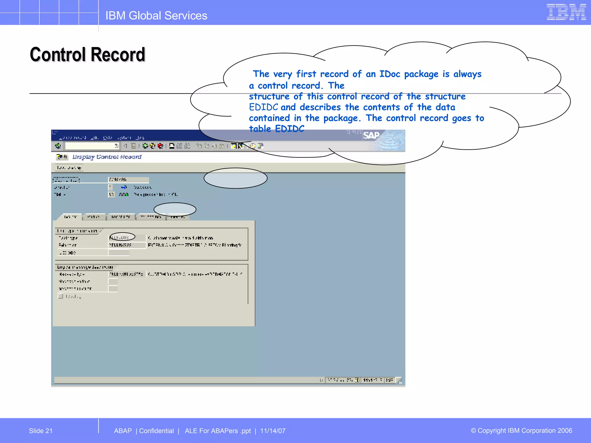Click the yellow Exit icon
The height and width of the screenshot is (443, 591).
[153, 146]
